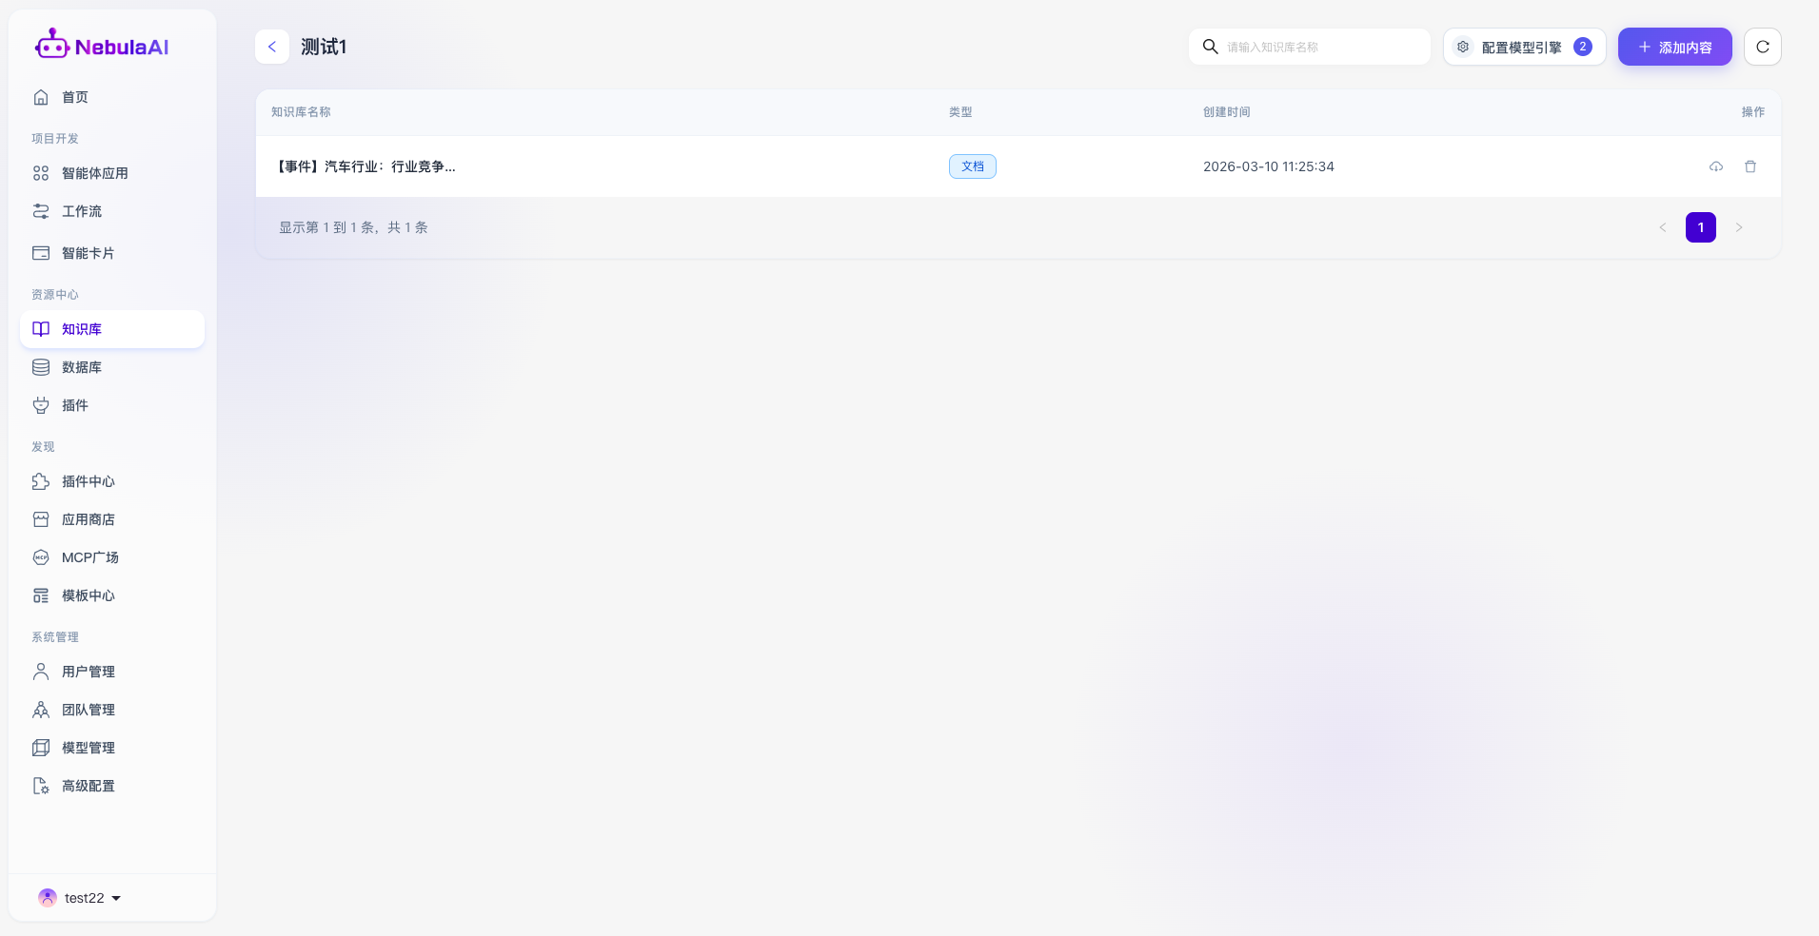The width and height of the screenshot is (1819, 936).
Task: Click the gear icon in 配置模型引擎
Action: 1463,47
